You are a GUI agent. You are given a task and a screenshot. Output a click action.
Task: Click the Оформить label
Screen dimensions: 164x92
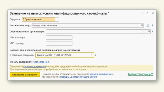[x=15, y=19]
